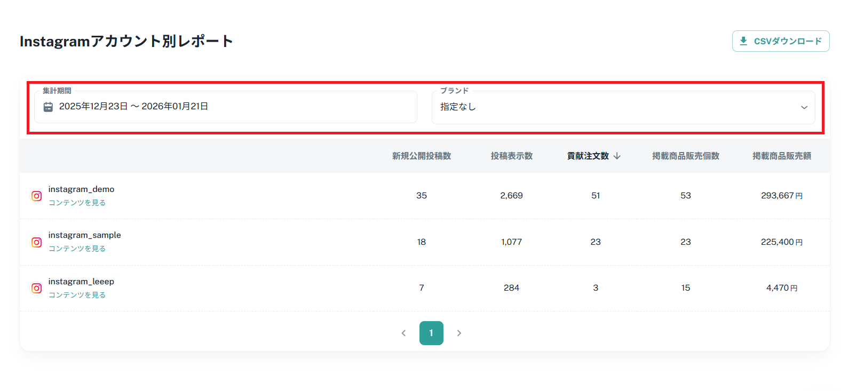Open the 集計期間 date range picker
Image resolution: width=856 pixels, height=391 pixels.
pyautogui.click(x=225, y=107)
